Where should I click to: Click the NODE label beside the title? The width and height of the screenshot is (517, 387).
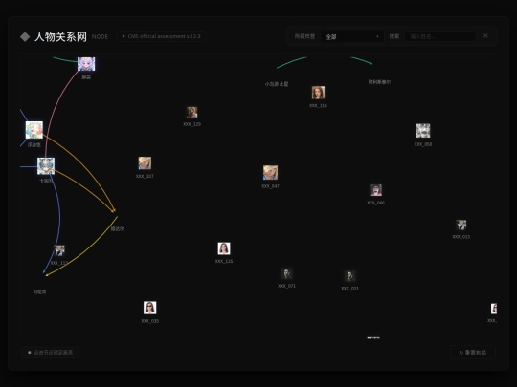click(100, 37)
